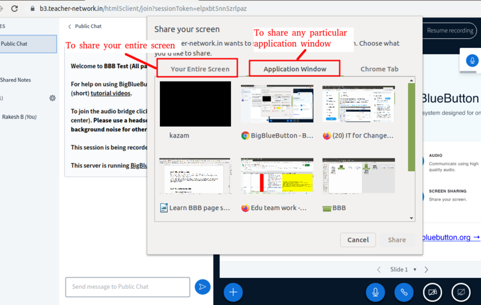This screenshot has height=305, width=481.
Task: Click the message field for Public Chat
Action: point(127,287)
